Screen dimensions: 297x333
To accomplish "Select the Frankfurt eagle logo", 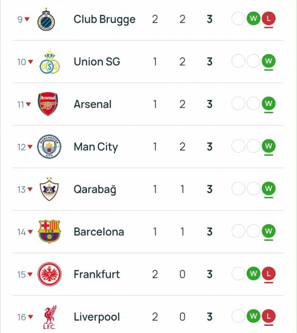I will click(x=49, y=274).
